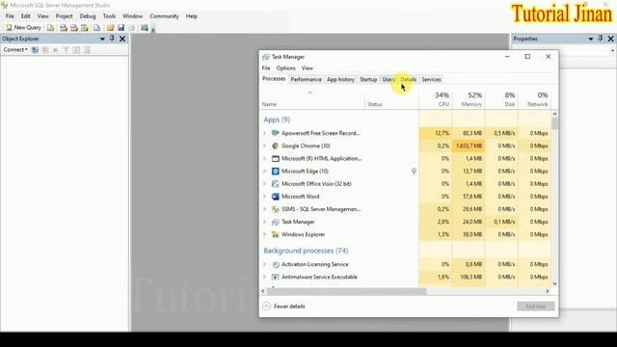Click the Task Manager vertical scrollbar down arrow
Image resolution: width=617 pixels, height=347 pixels.
point(555,283)
